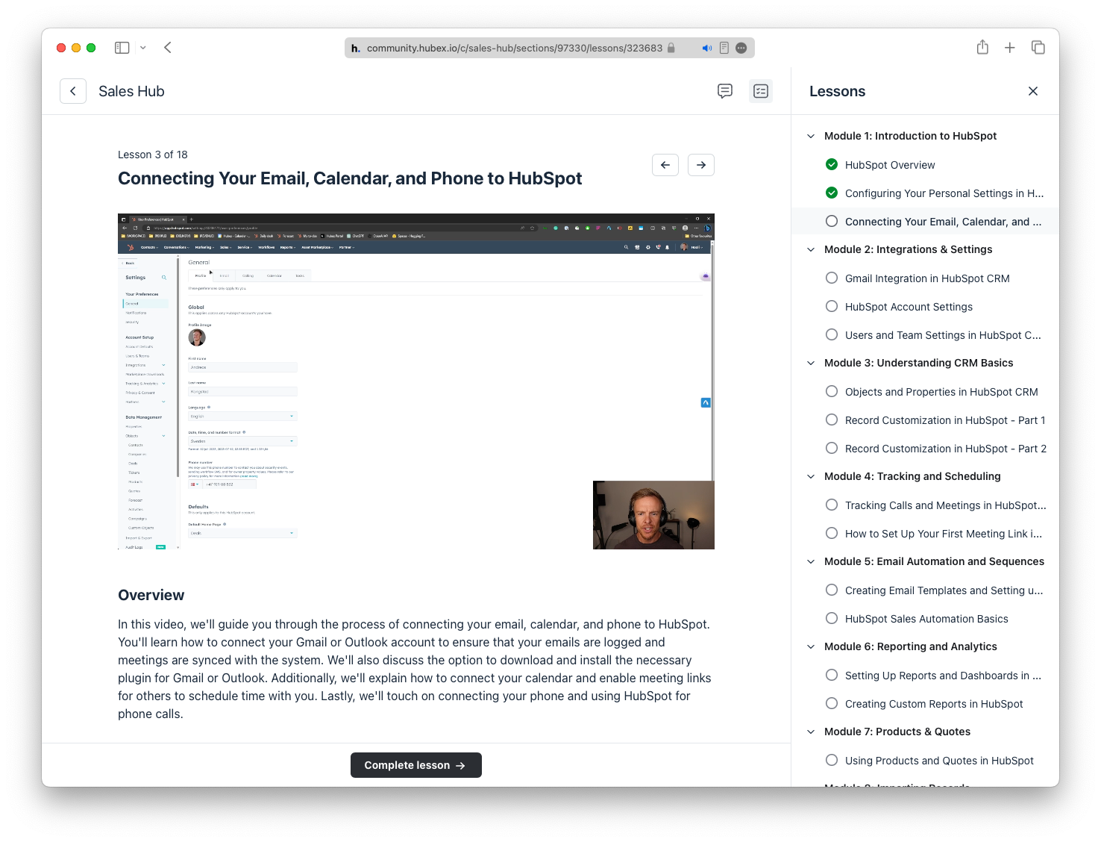Click the presenter webcam in video
Screen dimensions: 1101x842
tap(653, 515)
